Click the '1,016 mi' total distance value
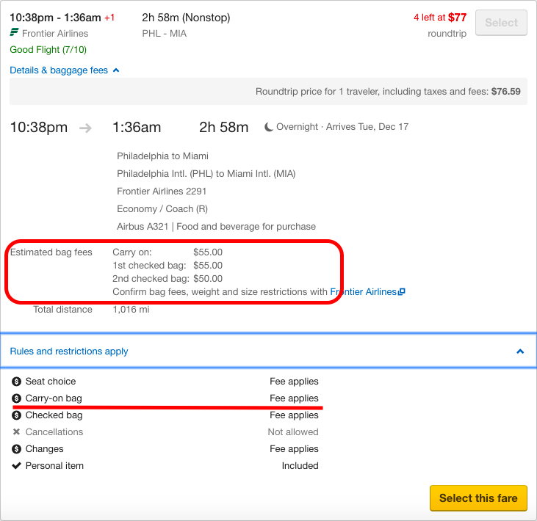The width and height of the screenshot is (537, 521). pyautogui.click(x=131, y=310)
